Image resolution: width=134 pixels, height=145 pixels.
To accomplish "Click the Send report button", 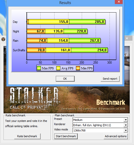I will click(x=110, y=79).
